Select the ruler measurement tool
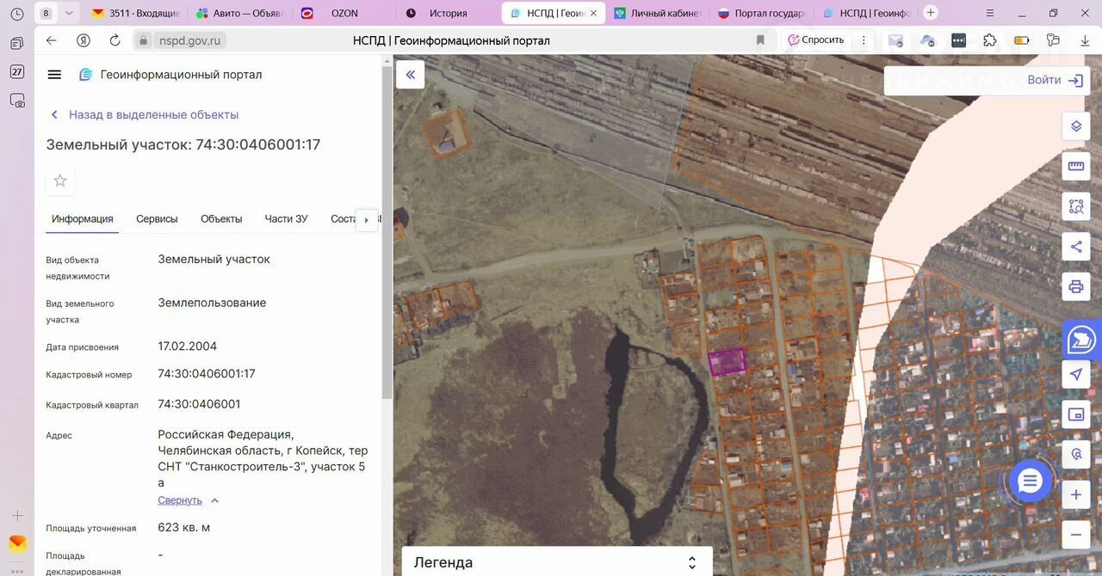 [1075, 166]
